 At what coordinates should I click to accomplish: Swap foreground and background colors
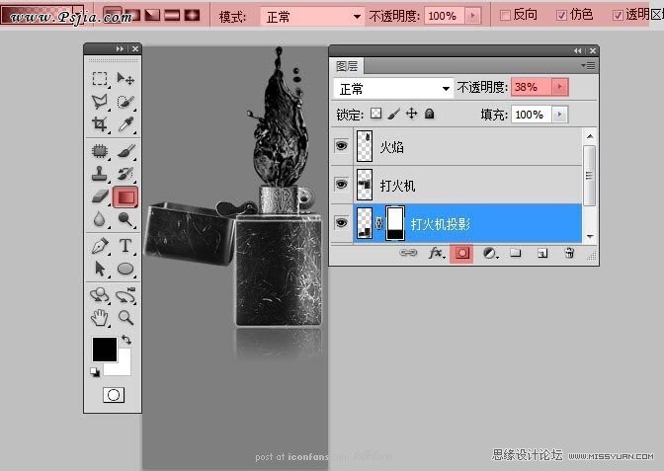click(x=126, y=340)
